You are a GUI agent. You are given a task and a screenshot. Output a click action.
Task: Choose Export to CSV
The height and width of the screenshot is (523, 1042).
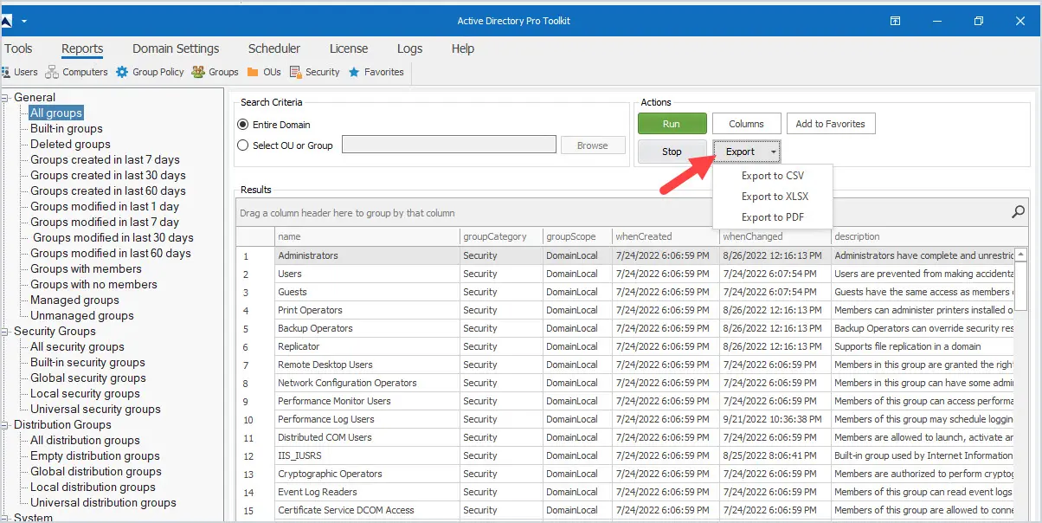(773, 176)
